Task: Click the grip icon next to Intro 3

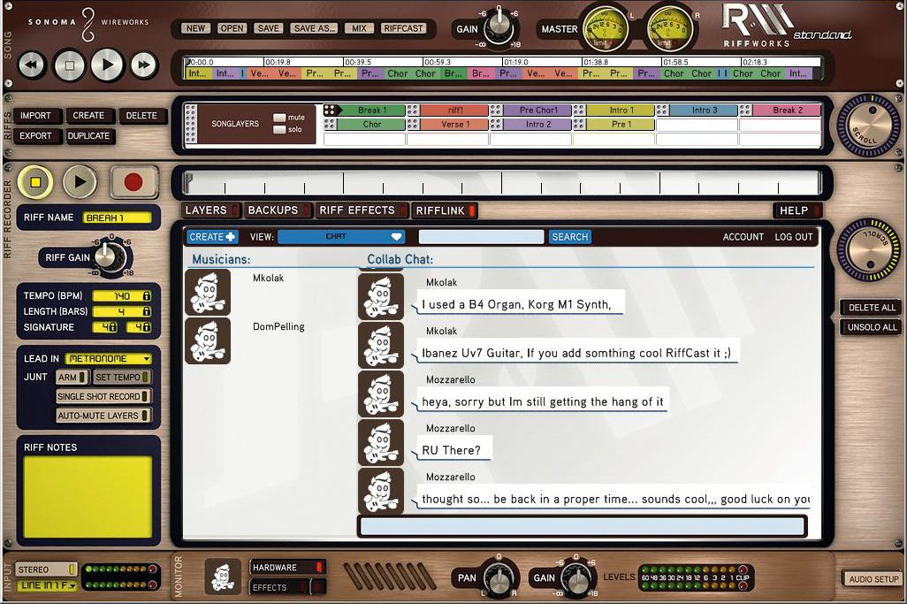Action: pos(662,110)
